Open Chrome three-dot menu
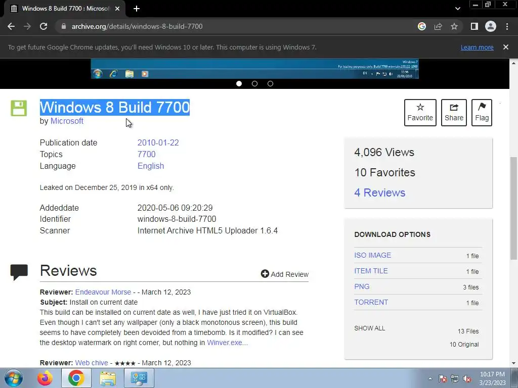 pos(507,26)
